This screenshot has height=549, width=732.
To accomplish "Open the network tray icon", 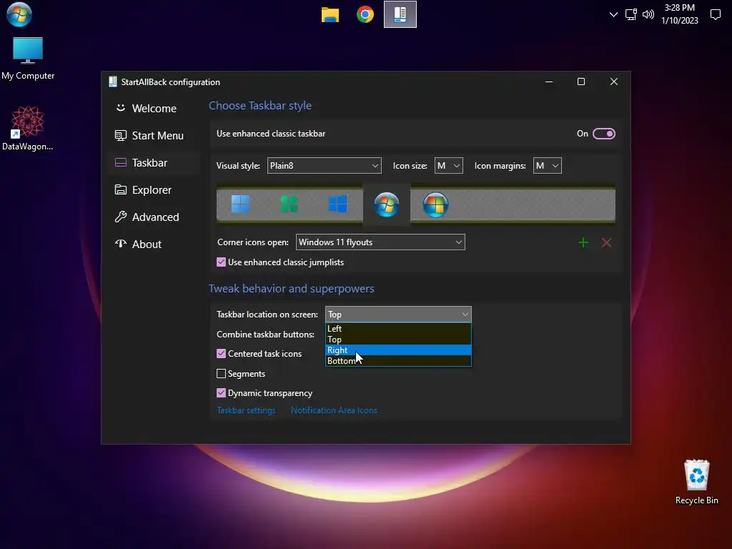I will (x=630, y=14).
